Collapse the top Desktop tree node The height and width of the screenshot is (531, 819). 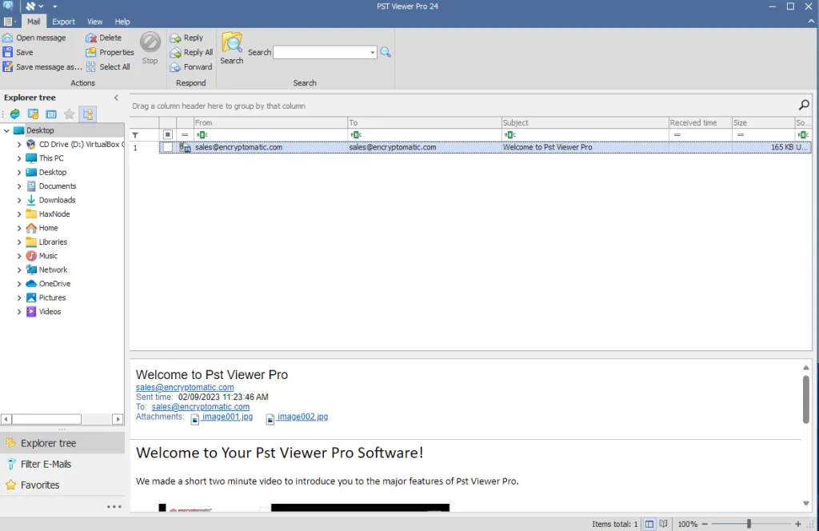click(x=6, y=130)
